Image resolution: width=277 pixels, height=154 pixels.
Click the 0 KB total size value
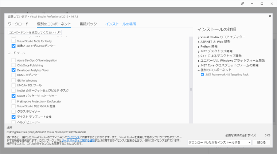[268, 135]
